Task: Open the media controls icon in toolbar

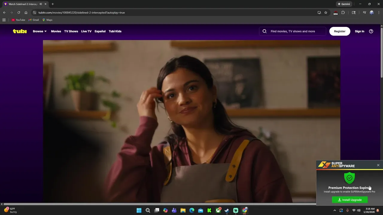Action: (x=364, y=13)
